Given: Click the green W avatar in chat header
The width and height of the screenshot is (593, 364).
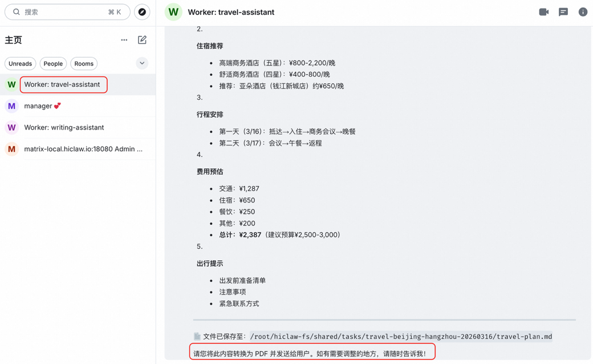Looking at the screenshot, I should 173,12.
